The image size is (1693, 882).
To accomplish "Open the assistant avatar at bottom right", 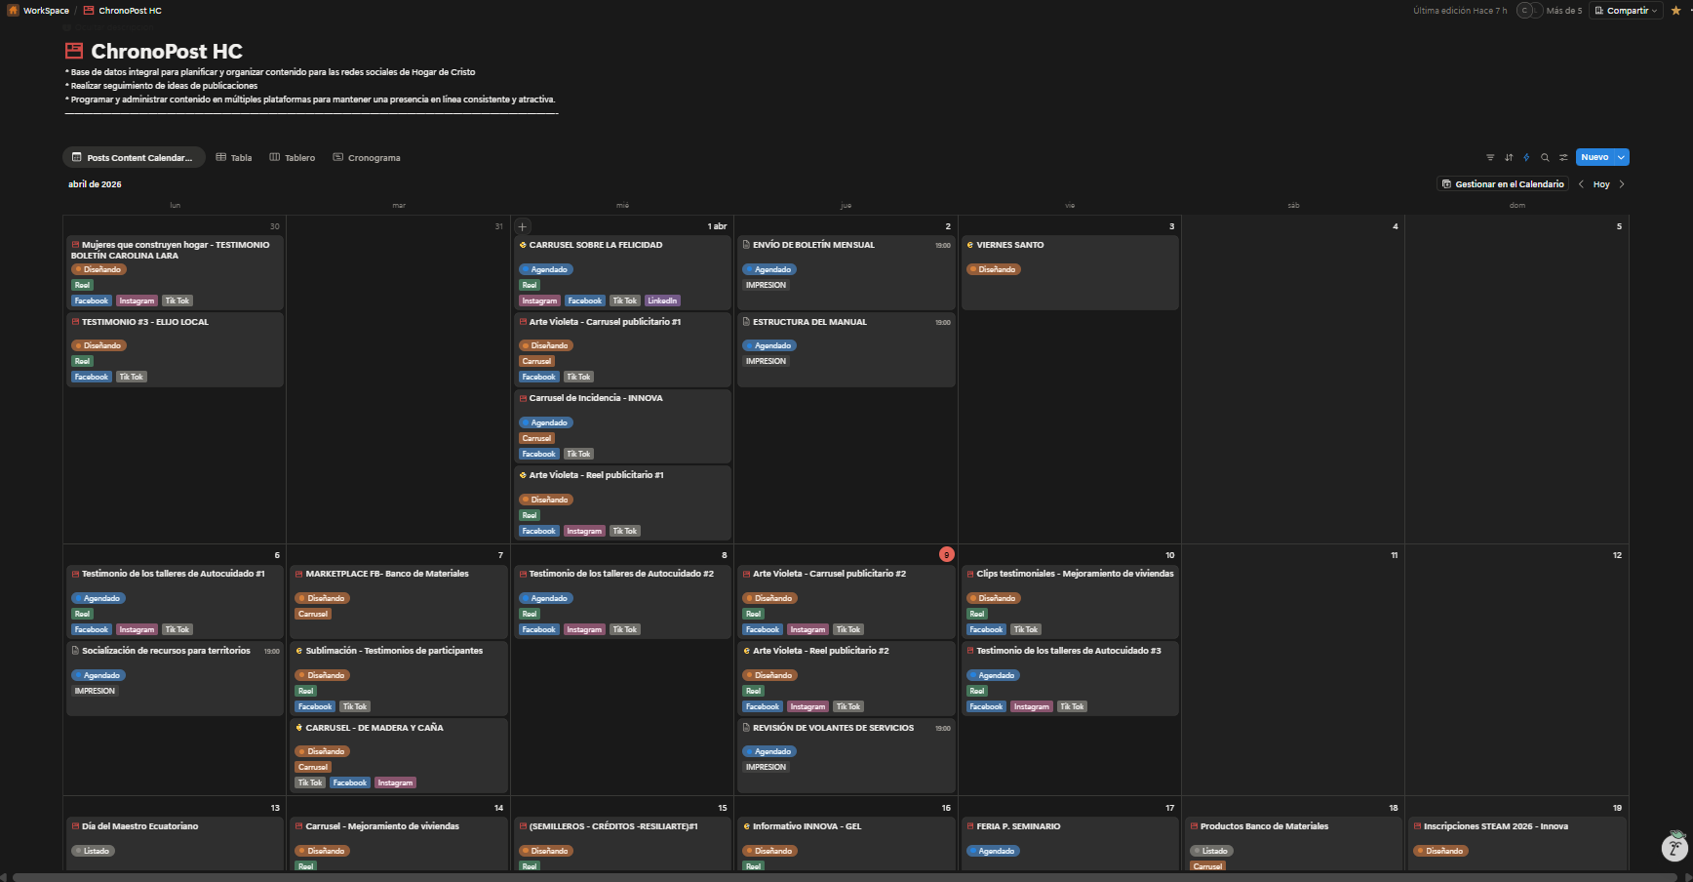I will click(1674, 847).
